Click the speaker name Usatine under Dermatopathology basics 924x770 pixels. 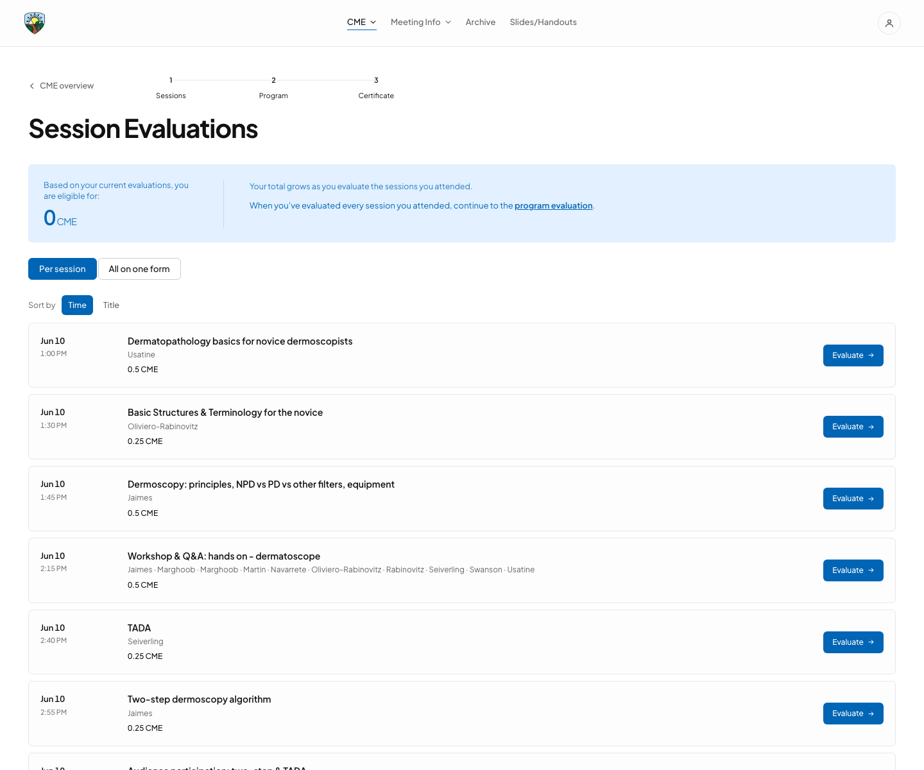tap(141, 355)
